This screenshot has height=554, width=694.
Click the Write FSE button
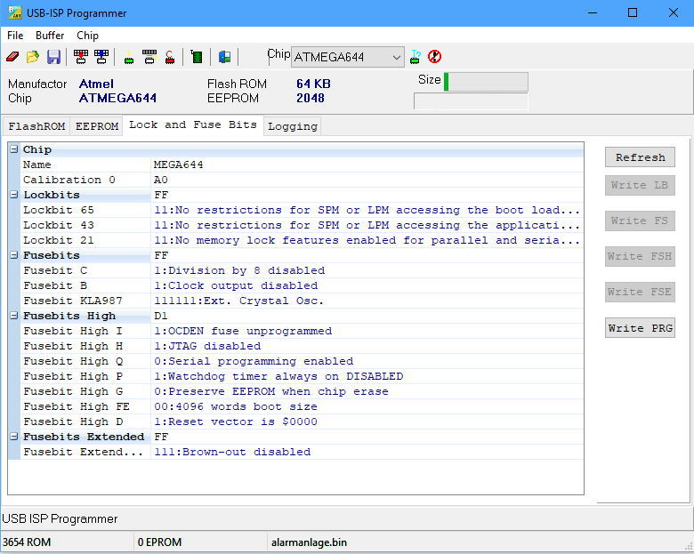(x=640, y=292)
